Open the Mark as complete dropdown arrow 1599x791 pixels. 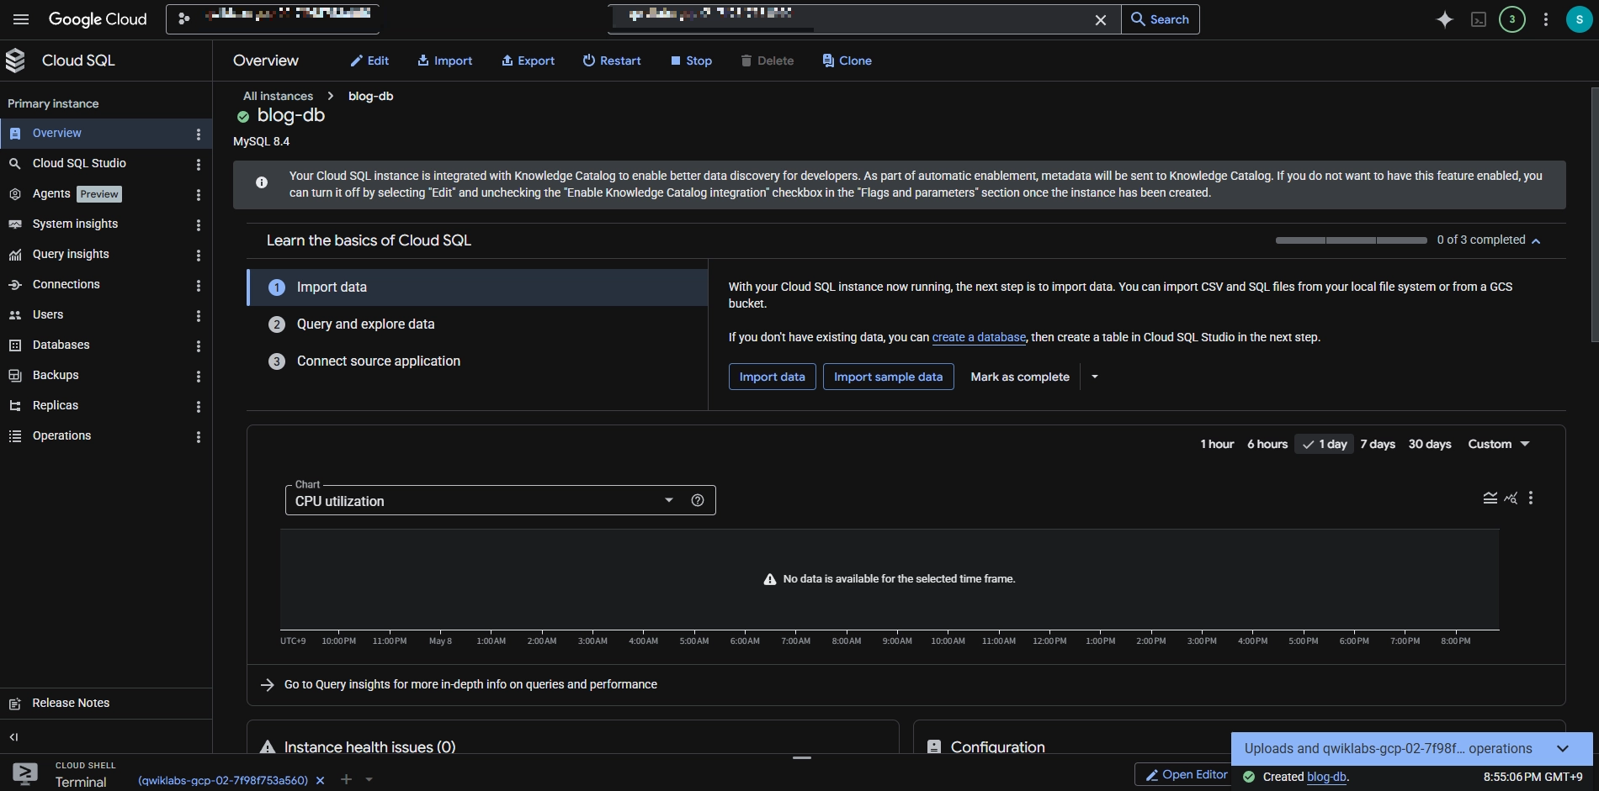point(1095,377)
